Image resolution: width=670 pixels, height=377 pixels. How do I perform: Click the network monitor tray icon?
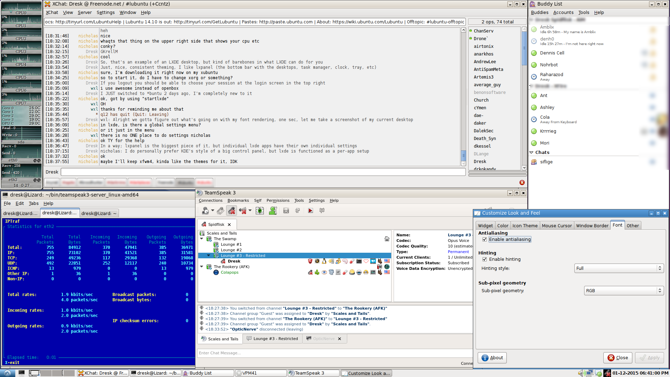click(x=590, y=373)
